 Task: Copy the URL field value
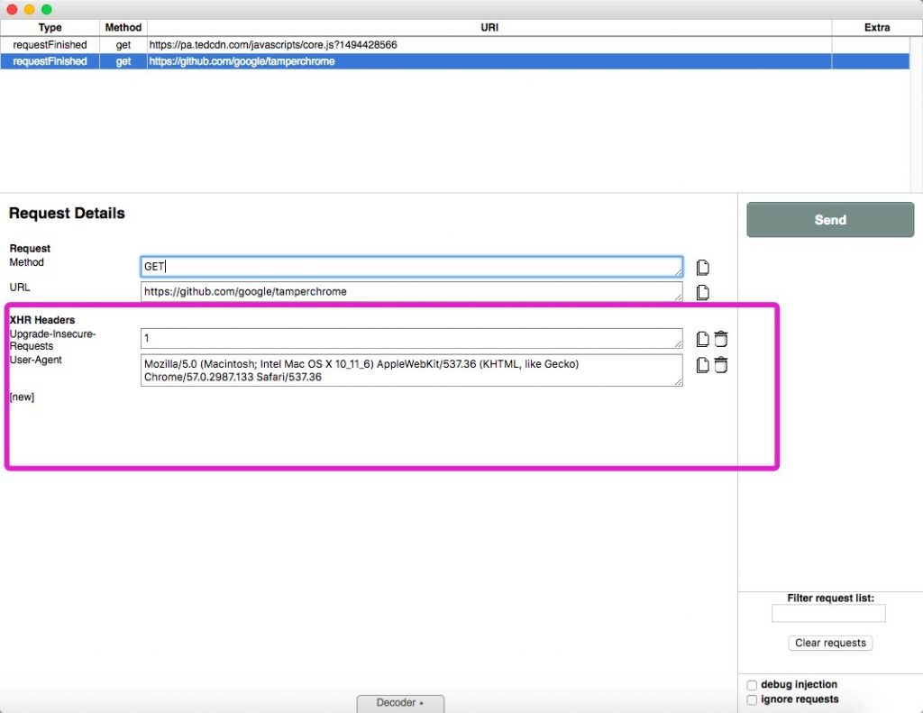tap(703, 292)
